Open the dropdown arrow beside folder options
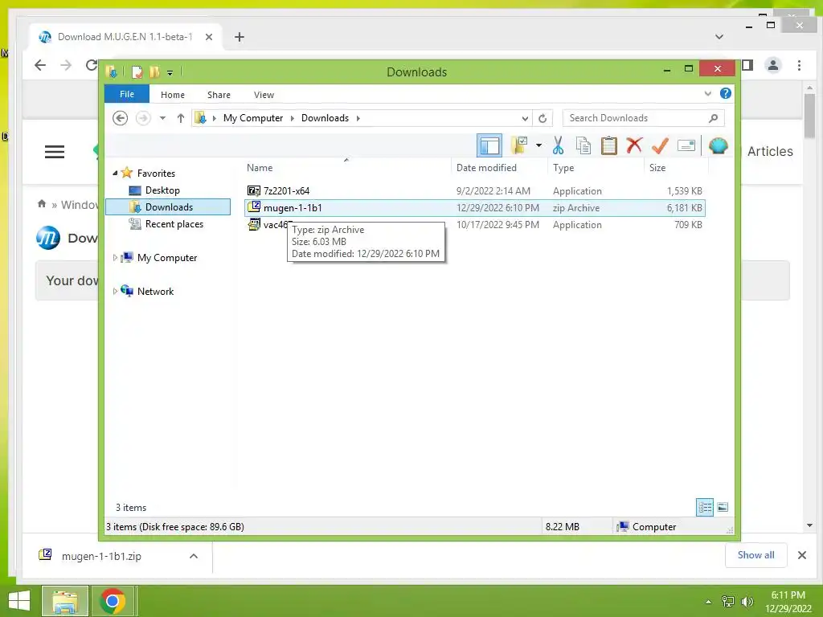 (x=538, y=145)
